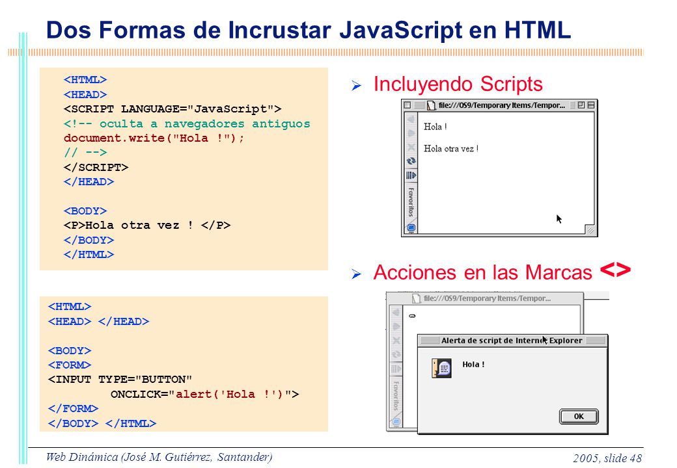Click the close box of the 'Hola otra vez' browser window

click(x=407, y=105)
